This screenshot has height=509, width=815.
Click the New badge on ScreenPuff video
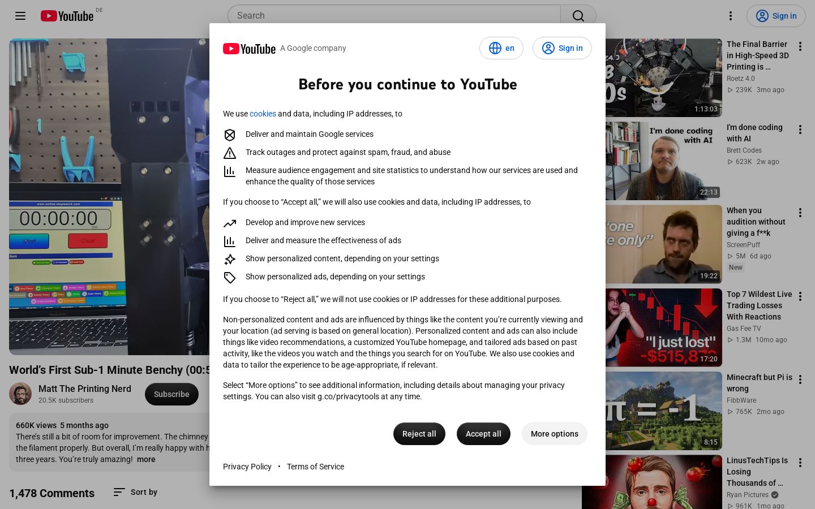736,268
